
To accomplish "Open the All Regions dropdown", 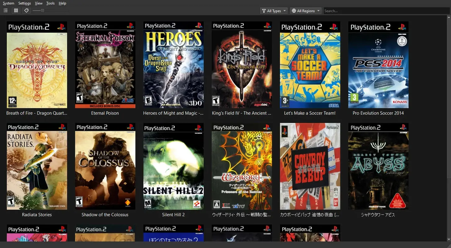I will click(x=305, y=11).
